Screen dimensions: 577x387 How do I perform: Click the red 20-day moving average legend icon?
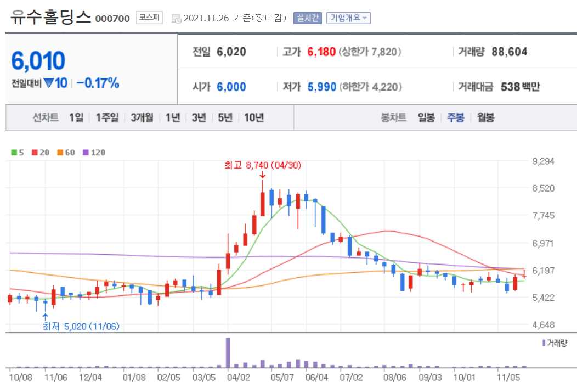(34, 153)
